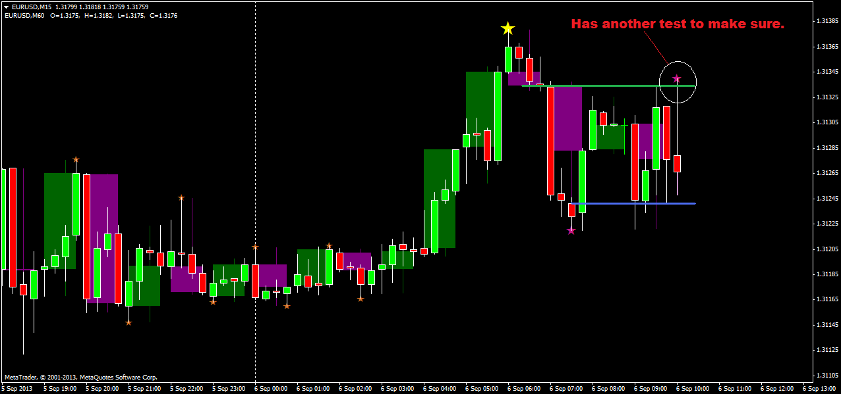Click price label 1.31225 on the scale
This screenshot has height=394, width=841.
(826, 224)
